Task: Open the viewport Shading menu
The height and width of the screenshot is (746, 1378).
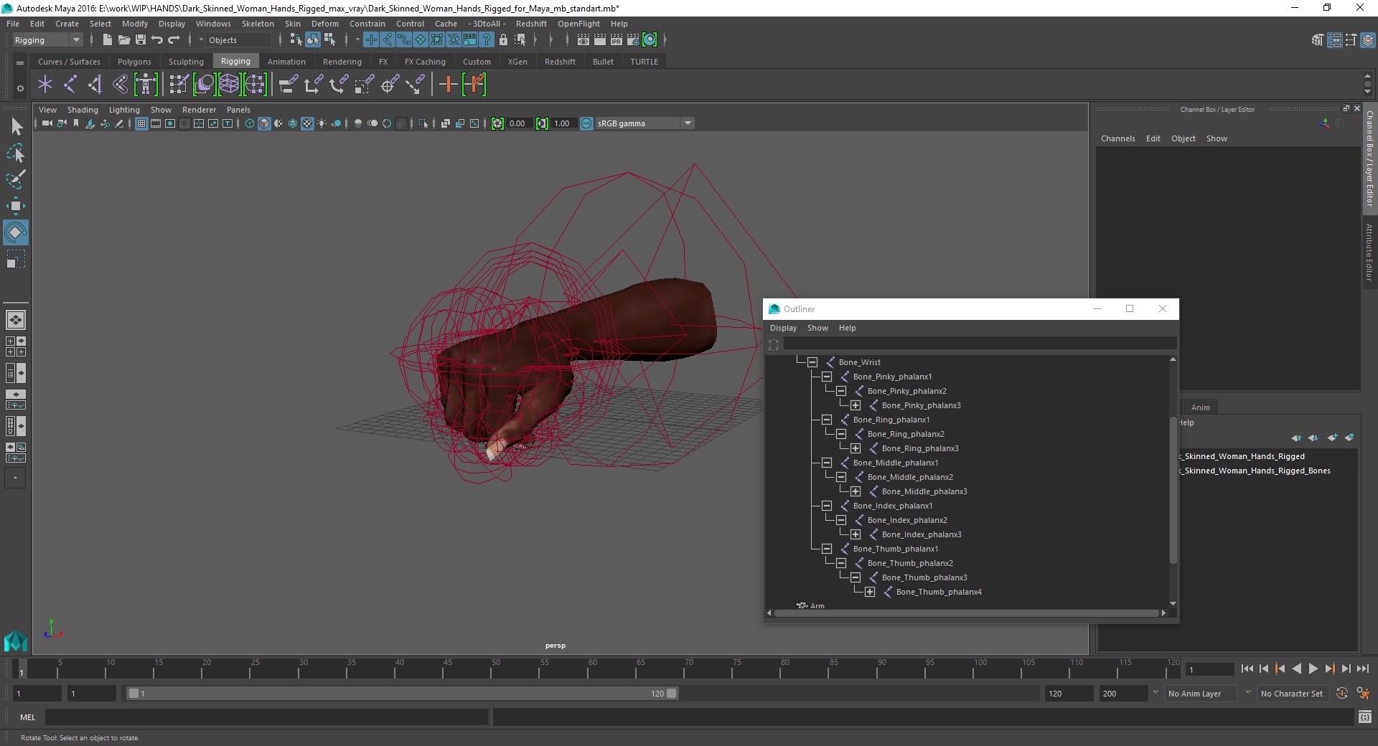Action: pyautogui.click(x=83, y=110)
